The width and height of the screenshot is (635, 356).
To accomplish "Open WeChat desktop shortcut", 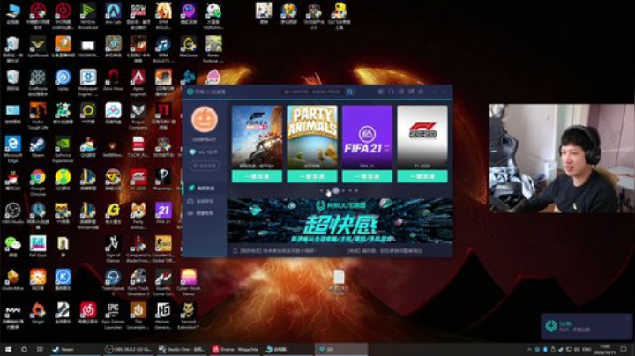I will pos(12,247).
